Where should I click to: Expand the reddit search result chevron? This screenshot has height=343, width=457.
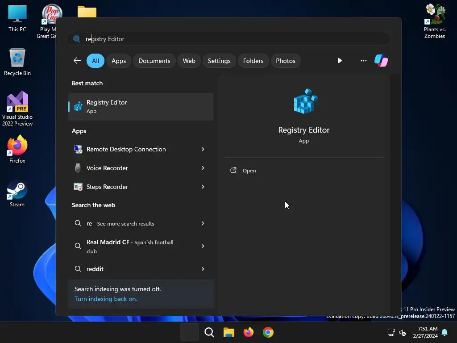pyautogui.click(x=203, y=269)
